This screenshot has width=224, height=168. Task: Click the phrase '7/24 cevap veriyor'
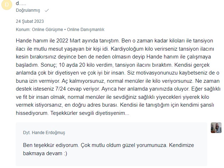click(x=78, y=89)
